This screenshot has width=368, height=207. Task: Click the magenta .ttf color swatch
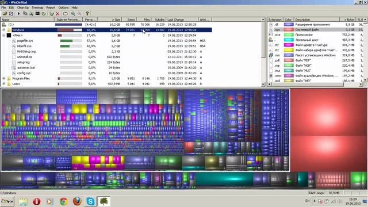pyautogui.click(x=289, y=45)
